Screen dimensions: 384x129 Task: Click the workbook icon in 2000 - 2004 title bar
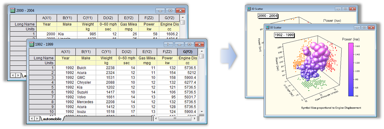point(13,10)
